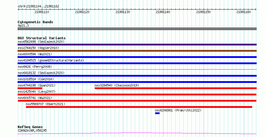Viewport: 265px width, 137px height.
Task: Open variant esv1425040 (Levy2007) label
Action: [x=37, y=92]
